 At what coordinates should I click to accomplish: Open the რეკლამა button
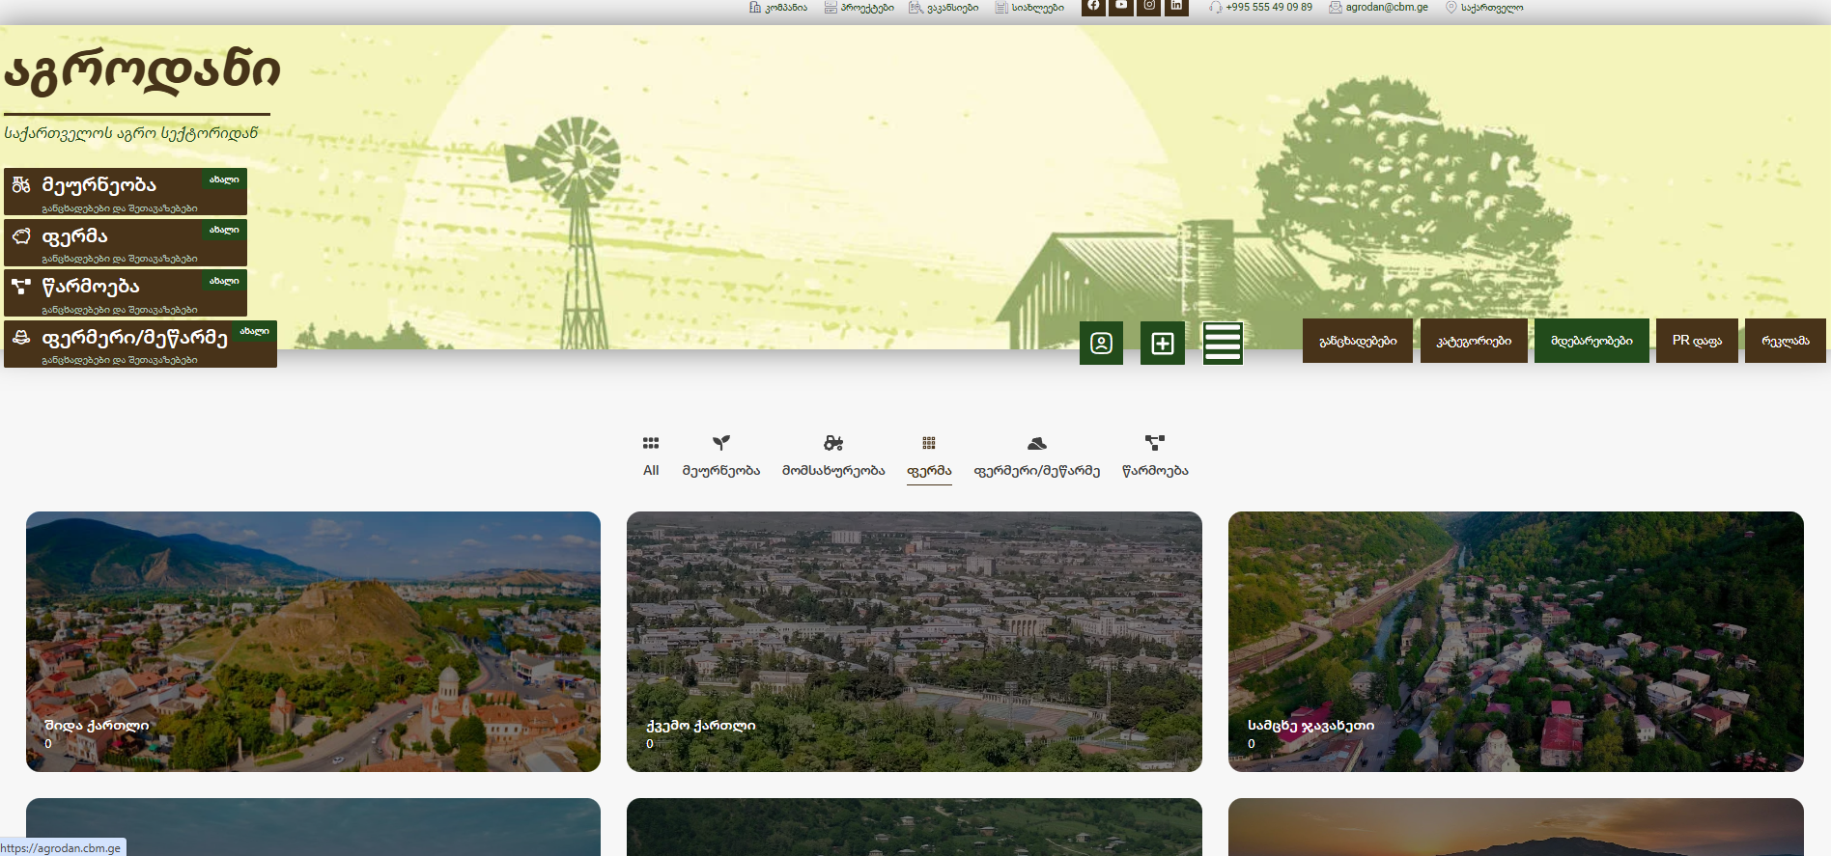(1785, 341)
